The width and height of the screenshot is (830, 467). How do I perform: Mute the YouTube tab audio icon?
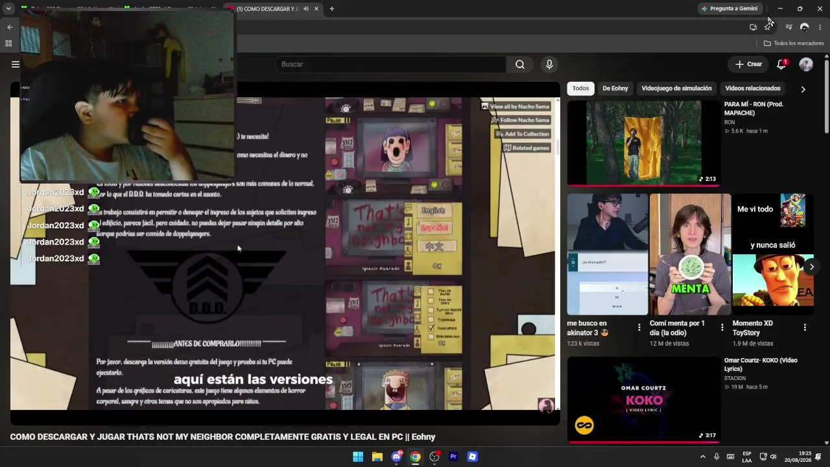click(306, 9)
